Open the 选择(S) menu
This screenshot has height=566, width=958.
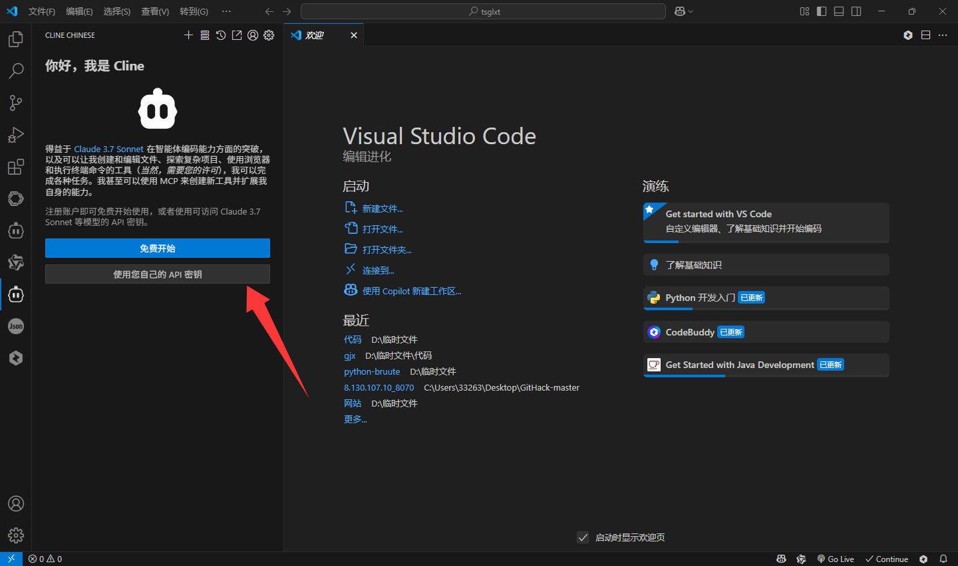(x=117, y=11)
